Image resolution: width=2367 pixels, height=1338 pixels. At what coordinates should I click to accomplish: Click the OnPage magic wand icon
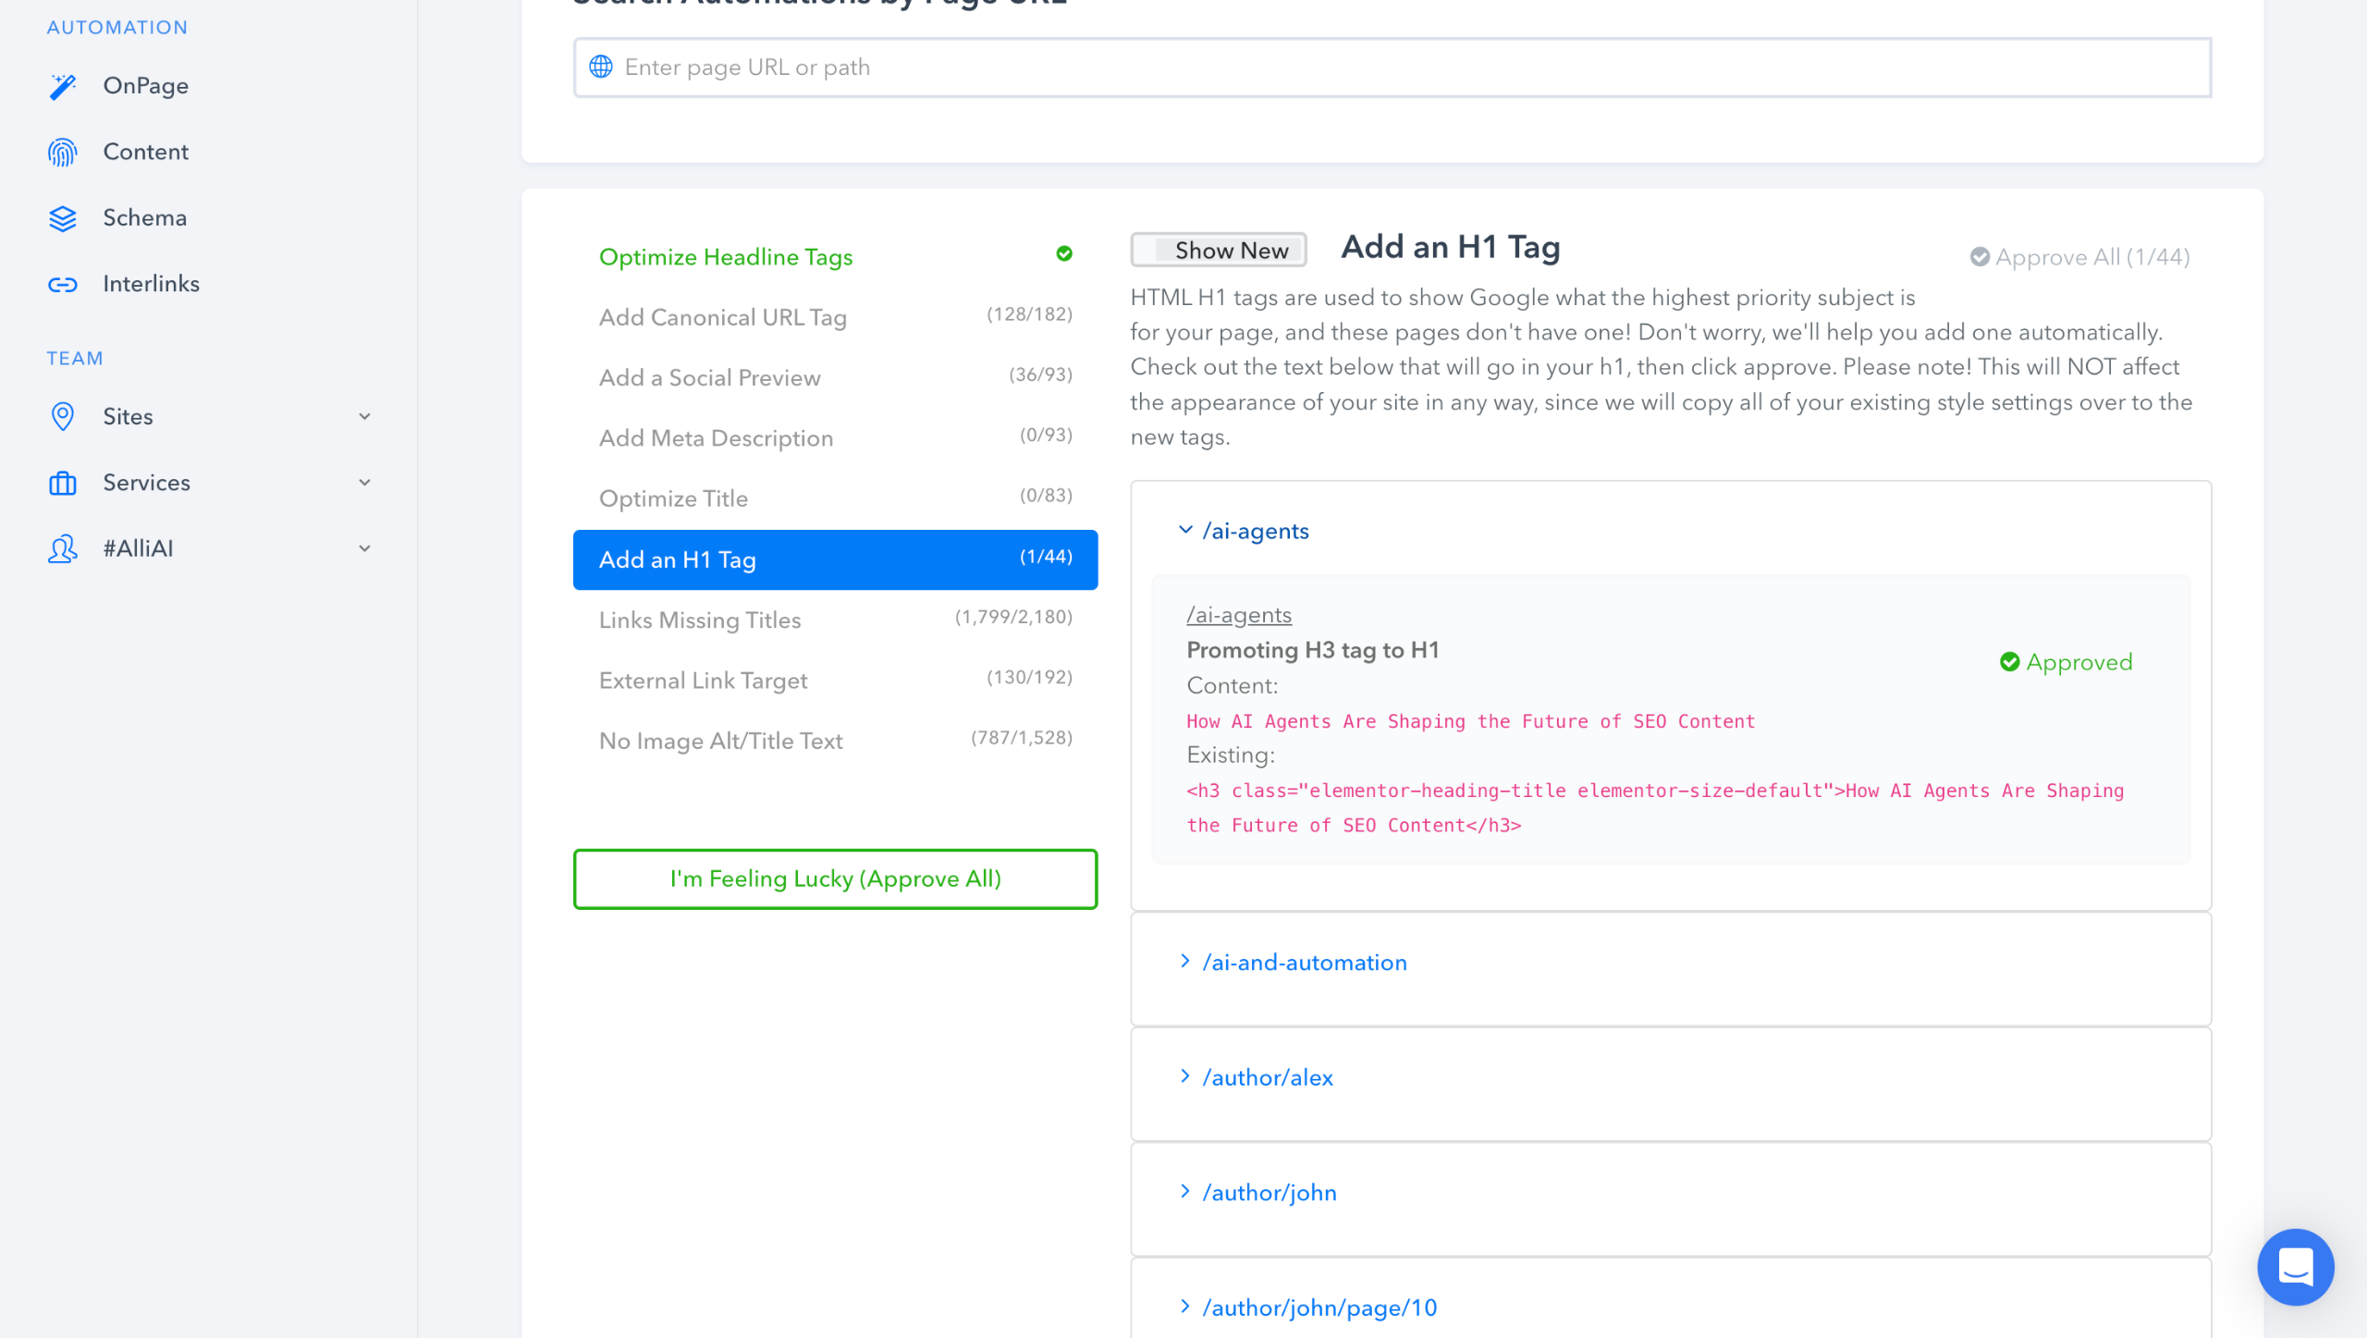[x=63, y=86]
